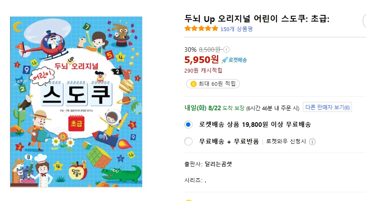This screenshot has width=366, height=201.
Task: Click the 5,950원 sale price
Action: 202,60
